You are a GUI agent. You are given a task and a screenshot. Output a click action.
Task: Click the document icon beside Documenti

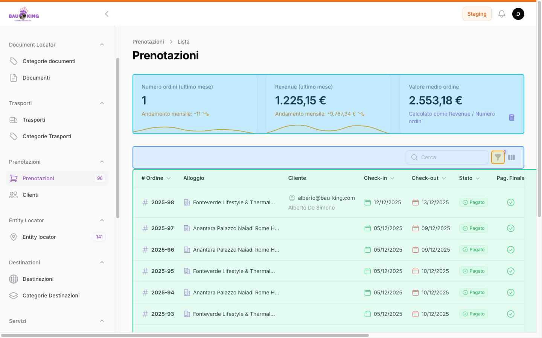pos(14,78)
